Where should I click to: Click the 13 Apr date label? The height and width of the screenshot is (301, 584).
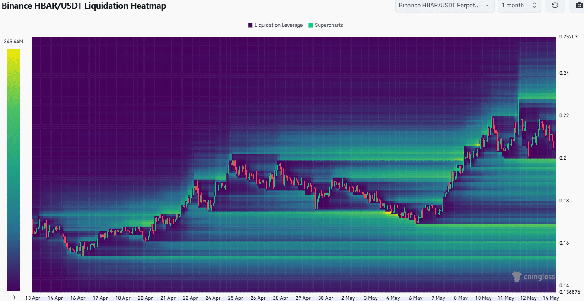pyautogui.click(x=33, y=298)
